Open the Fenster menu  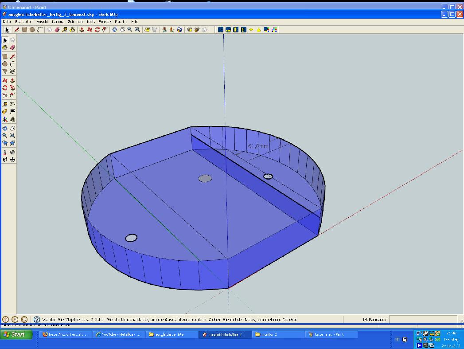pyautogui.click(x=105, y=21)
